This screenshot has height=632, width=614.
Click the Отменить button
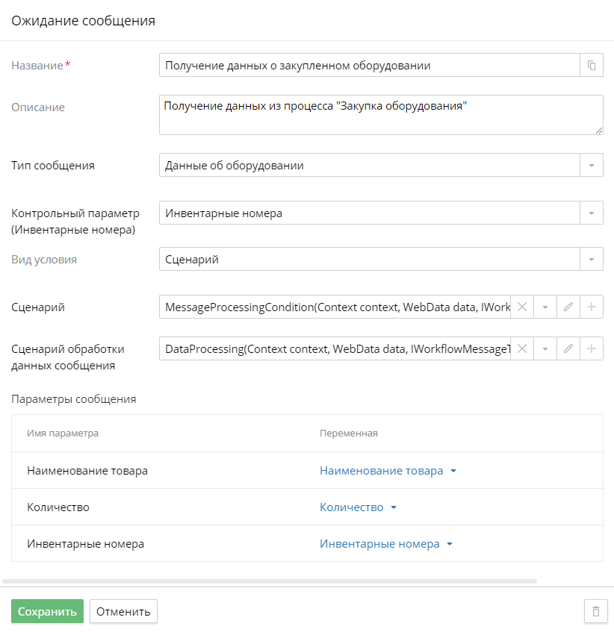(x=123, y=611)
